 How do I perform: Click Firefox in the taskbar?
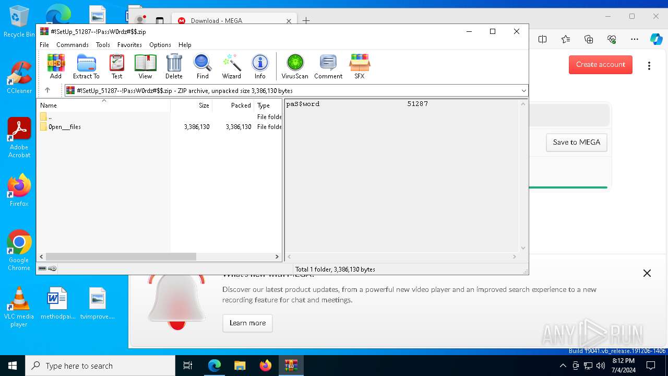pyautogui.click(x=266, y=366)
